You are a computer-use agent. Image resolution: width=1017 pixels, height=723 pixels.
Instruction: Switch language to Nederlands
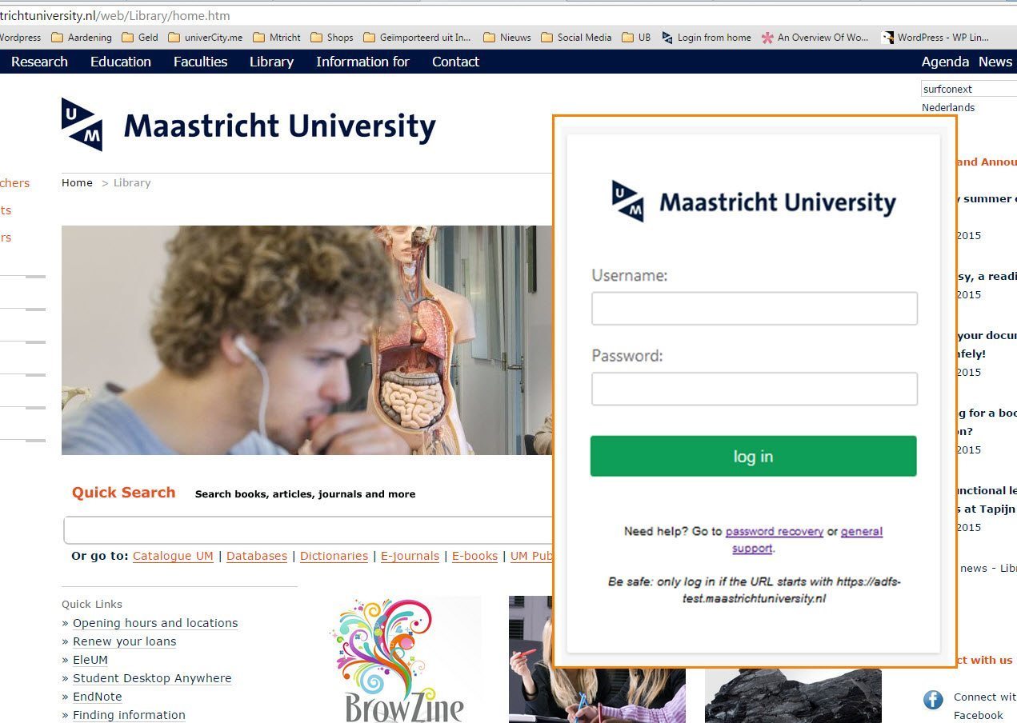[x=948, y=107]
